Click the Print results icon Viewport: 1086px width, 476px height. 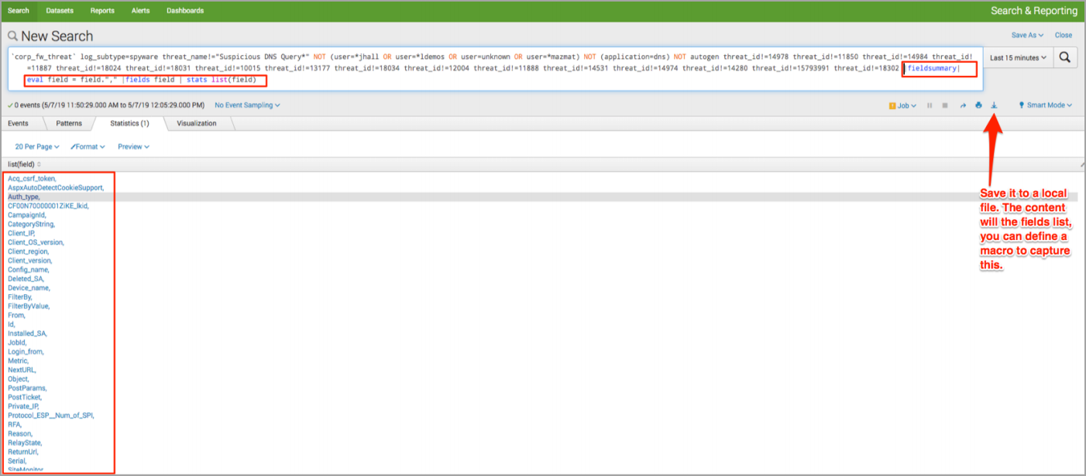[x=978, y=105]
